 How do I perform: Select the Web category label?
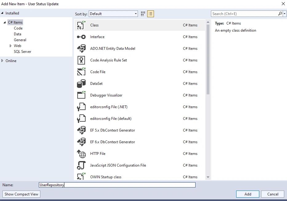point(17,46)
